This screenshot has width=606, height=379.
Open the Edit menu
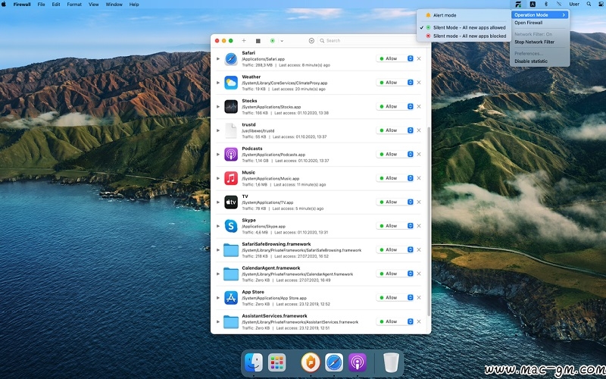tap(56, 5)
